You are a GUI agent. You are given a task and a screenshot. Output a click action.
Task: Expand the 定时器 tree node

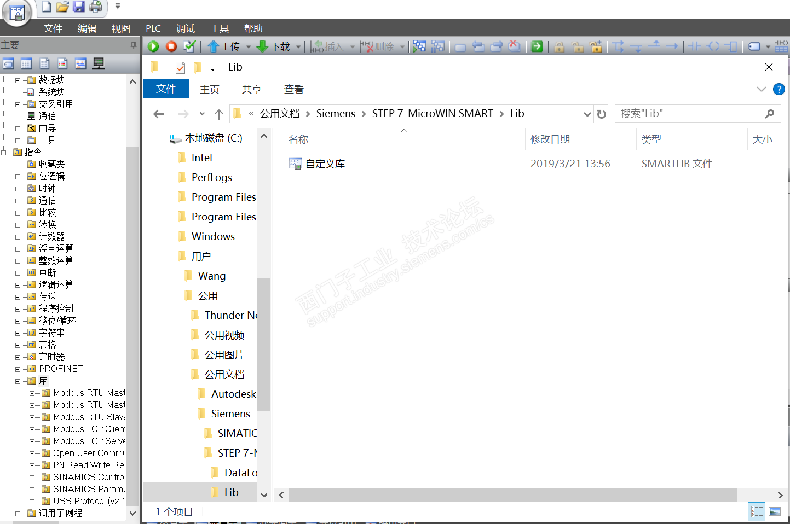tap(18, 357)
